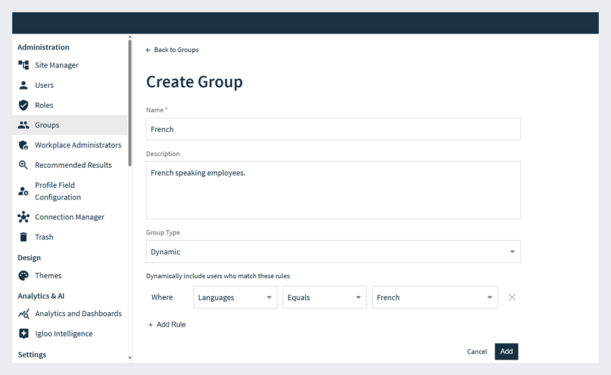Click the sidebar scrollbar thumb
This screenshot has width=611, height=375.
pos(130,103)
